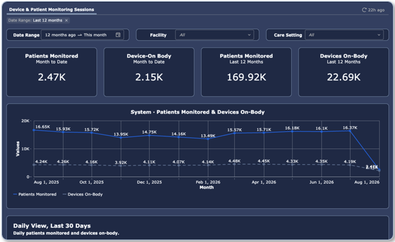Click the 15.57K data point on the chart

234,133
